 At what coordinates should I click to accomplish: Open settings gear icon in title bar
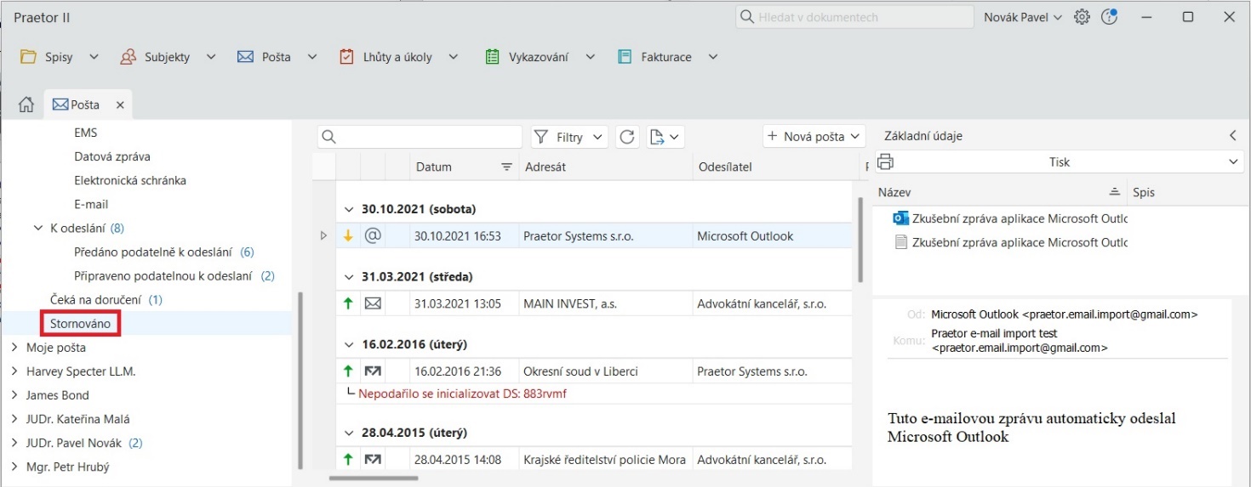tap(1082, 17)
